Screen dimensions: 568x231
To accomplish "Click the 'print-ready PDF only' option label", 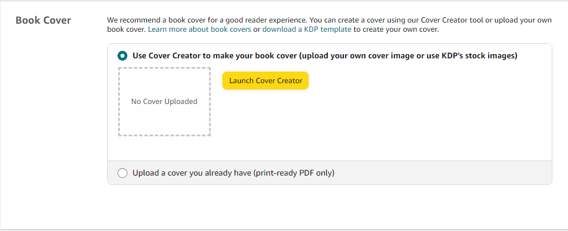I will (x=233, y=173).
